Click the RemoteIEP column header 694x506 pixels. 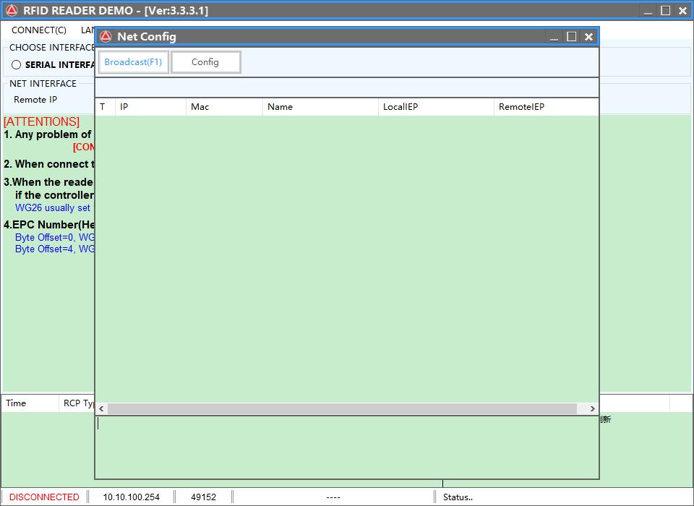click(x=546, y=107)
